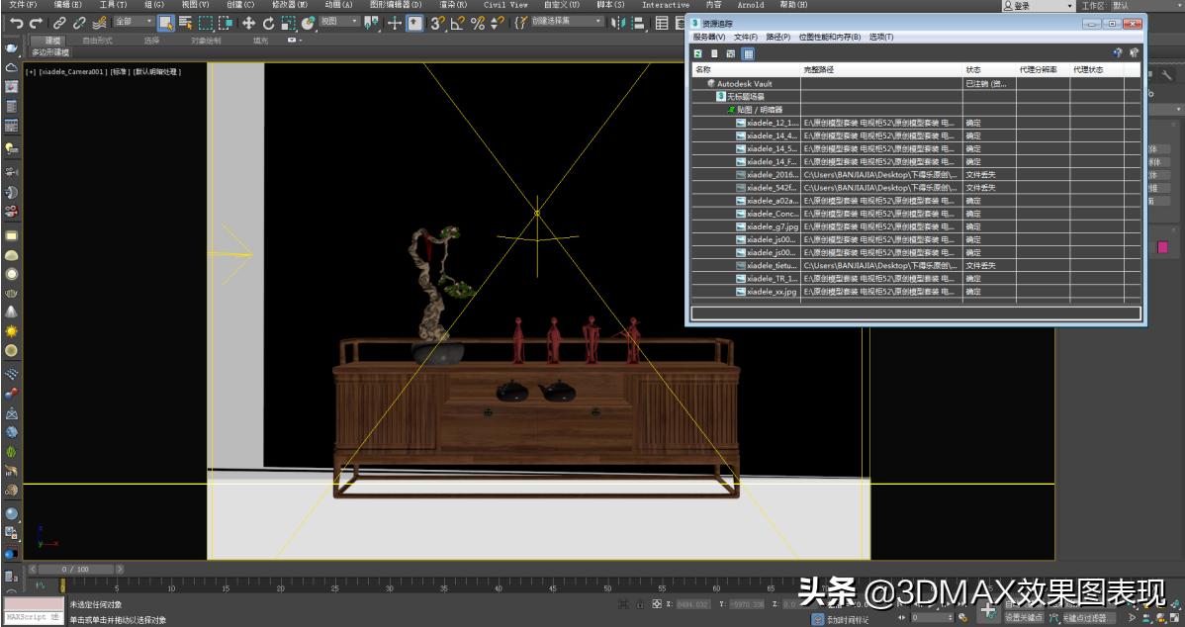Click the help icon in 资源追踪 dialog
The width and height of the screenshot is (1185, 627).
point(1135,53)
